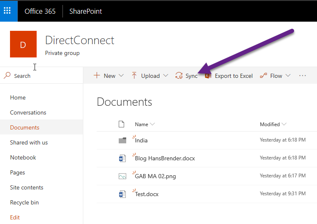
Task: Open the more options ellipsis in toolbar
Action: click(302, 76)
